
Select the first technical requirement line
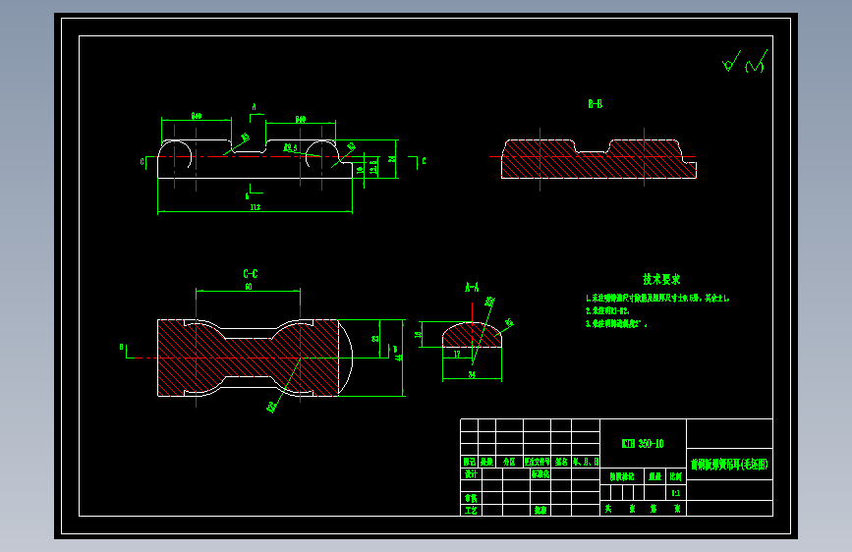657,298
